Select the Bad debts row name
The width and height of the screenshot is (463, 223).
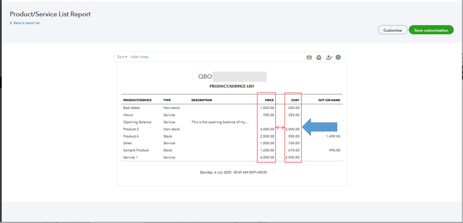(x=132, y=108)
